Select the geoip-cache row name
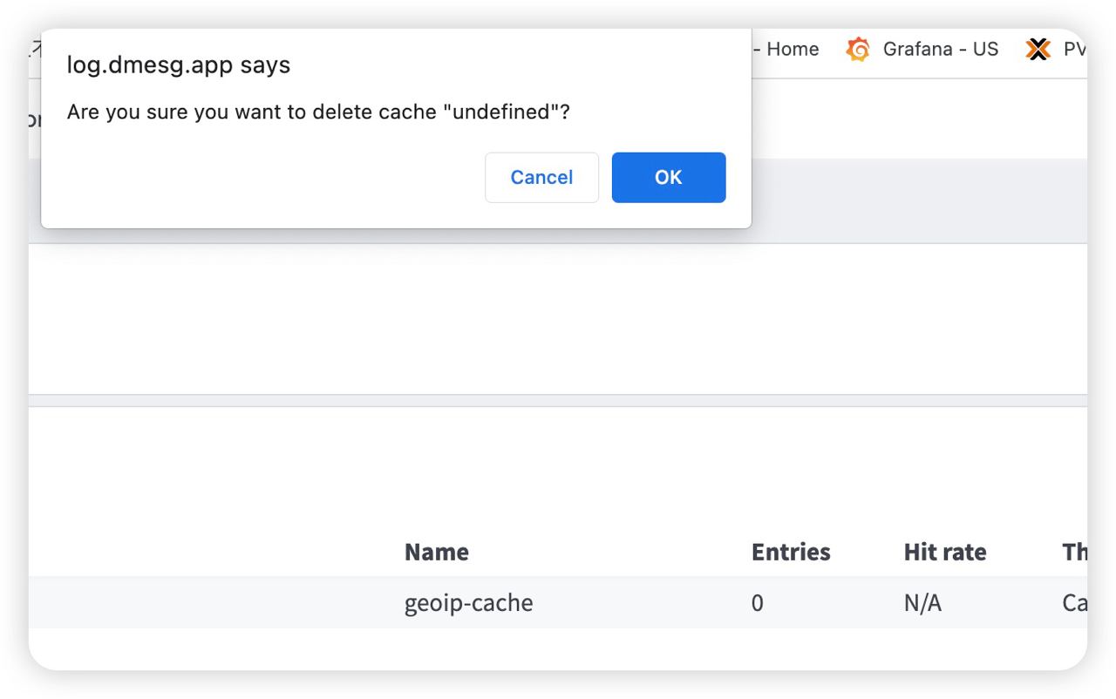 click(468, 603)
